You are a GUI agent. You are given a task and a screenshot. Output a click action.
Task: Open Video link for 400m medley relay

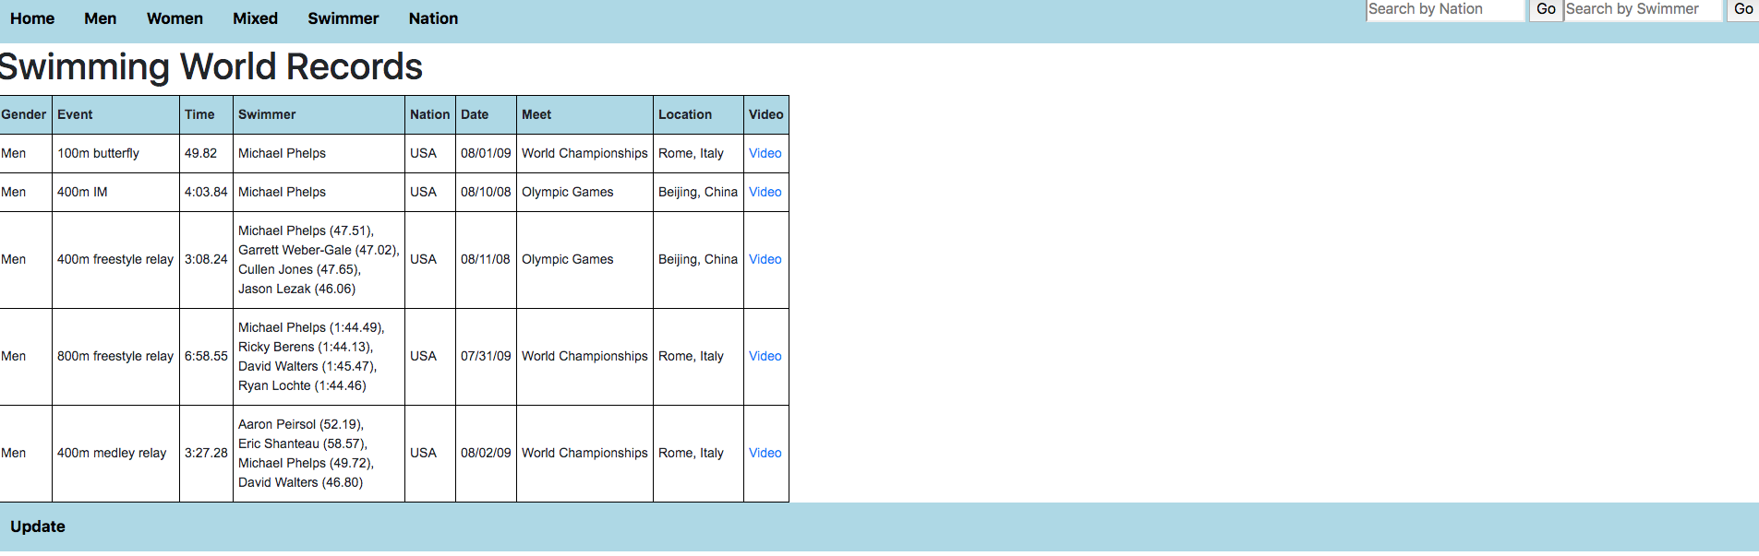(x=765, y=453)
